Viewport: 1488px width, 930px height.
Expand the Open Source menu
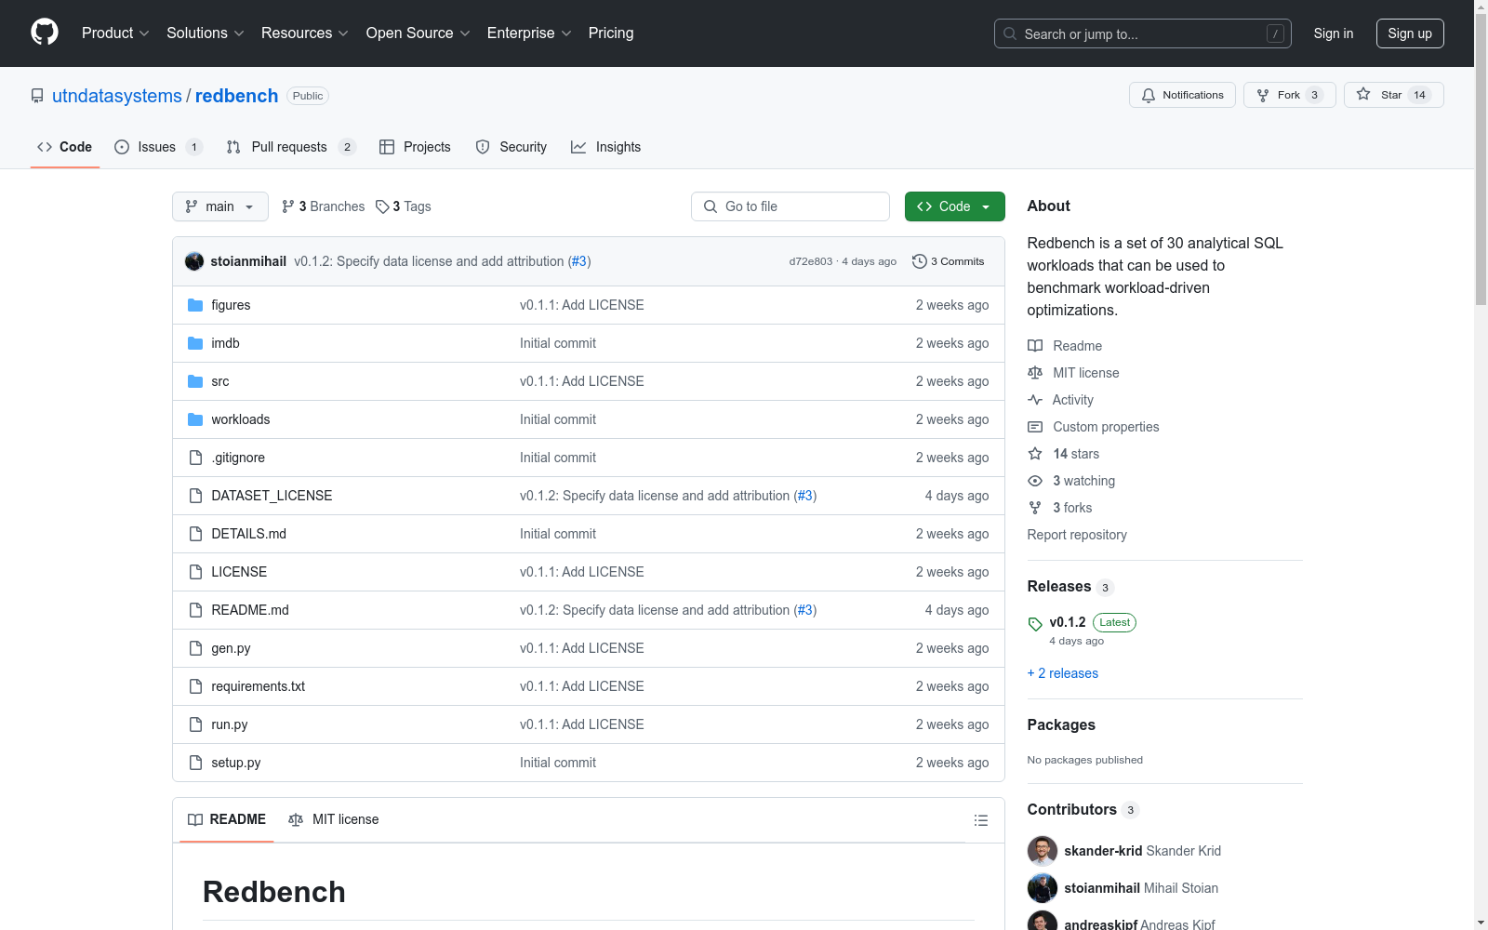pyautogui.click(x=418, y=33)
